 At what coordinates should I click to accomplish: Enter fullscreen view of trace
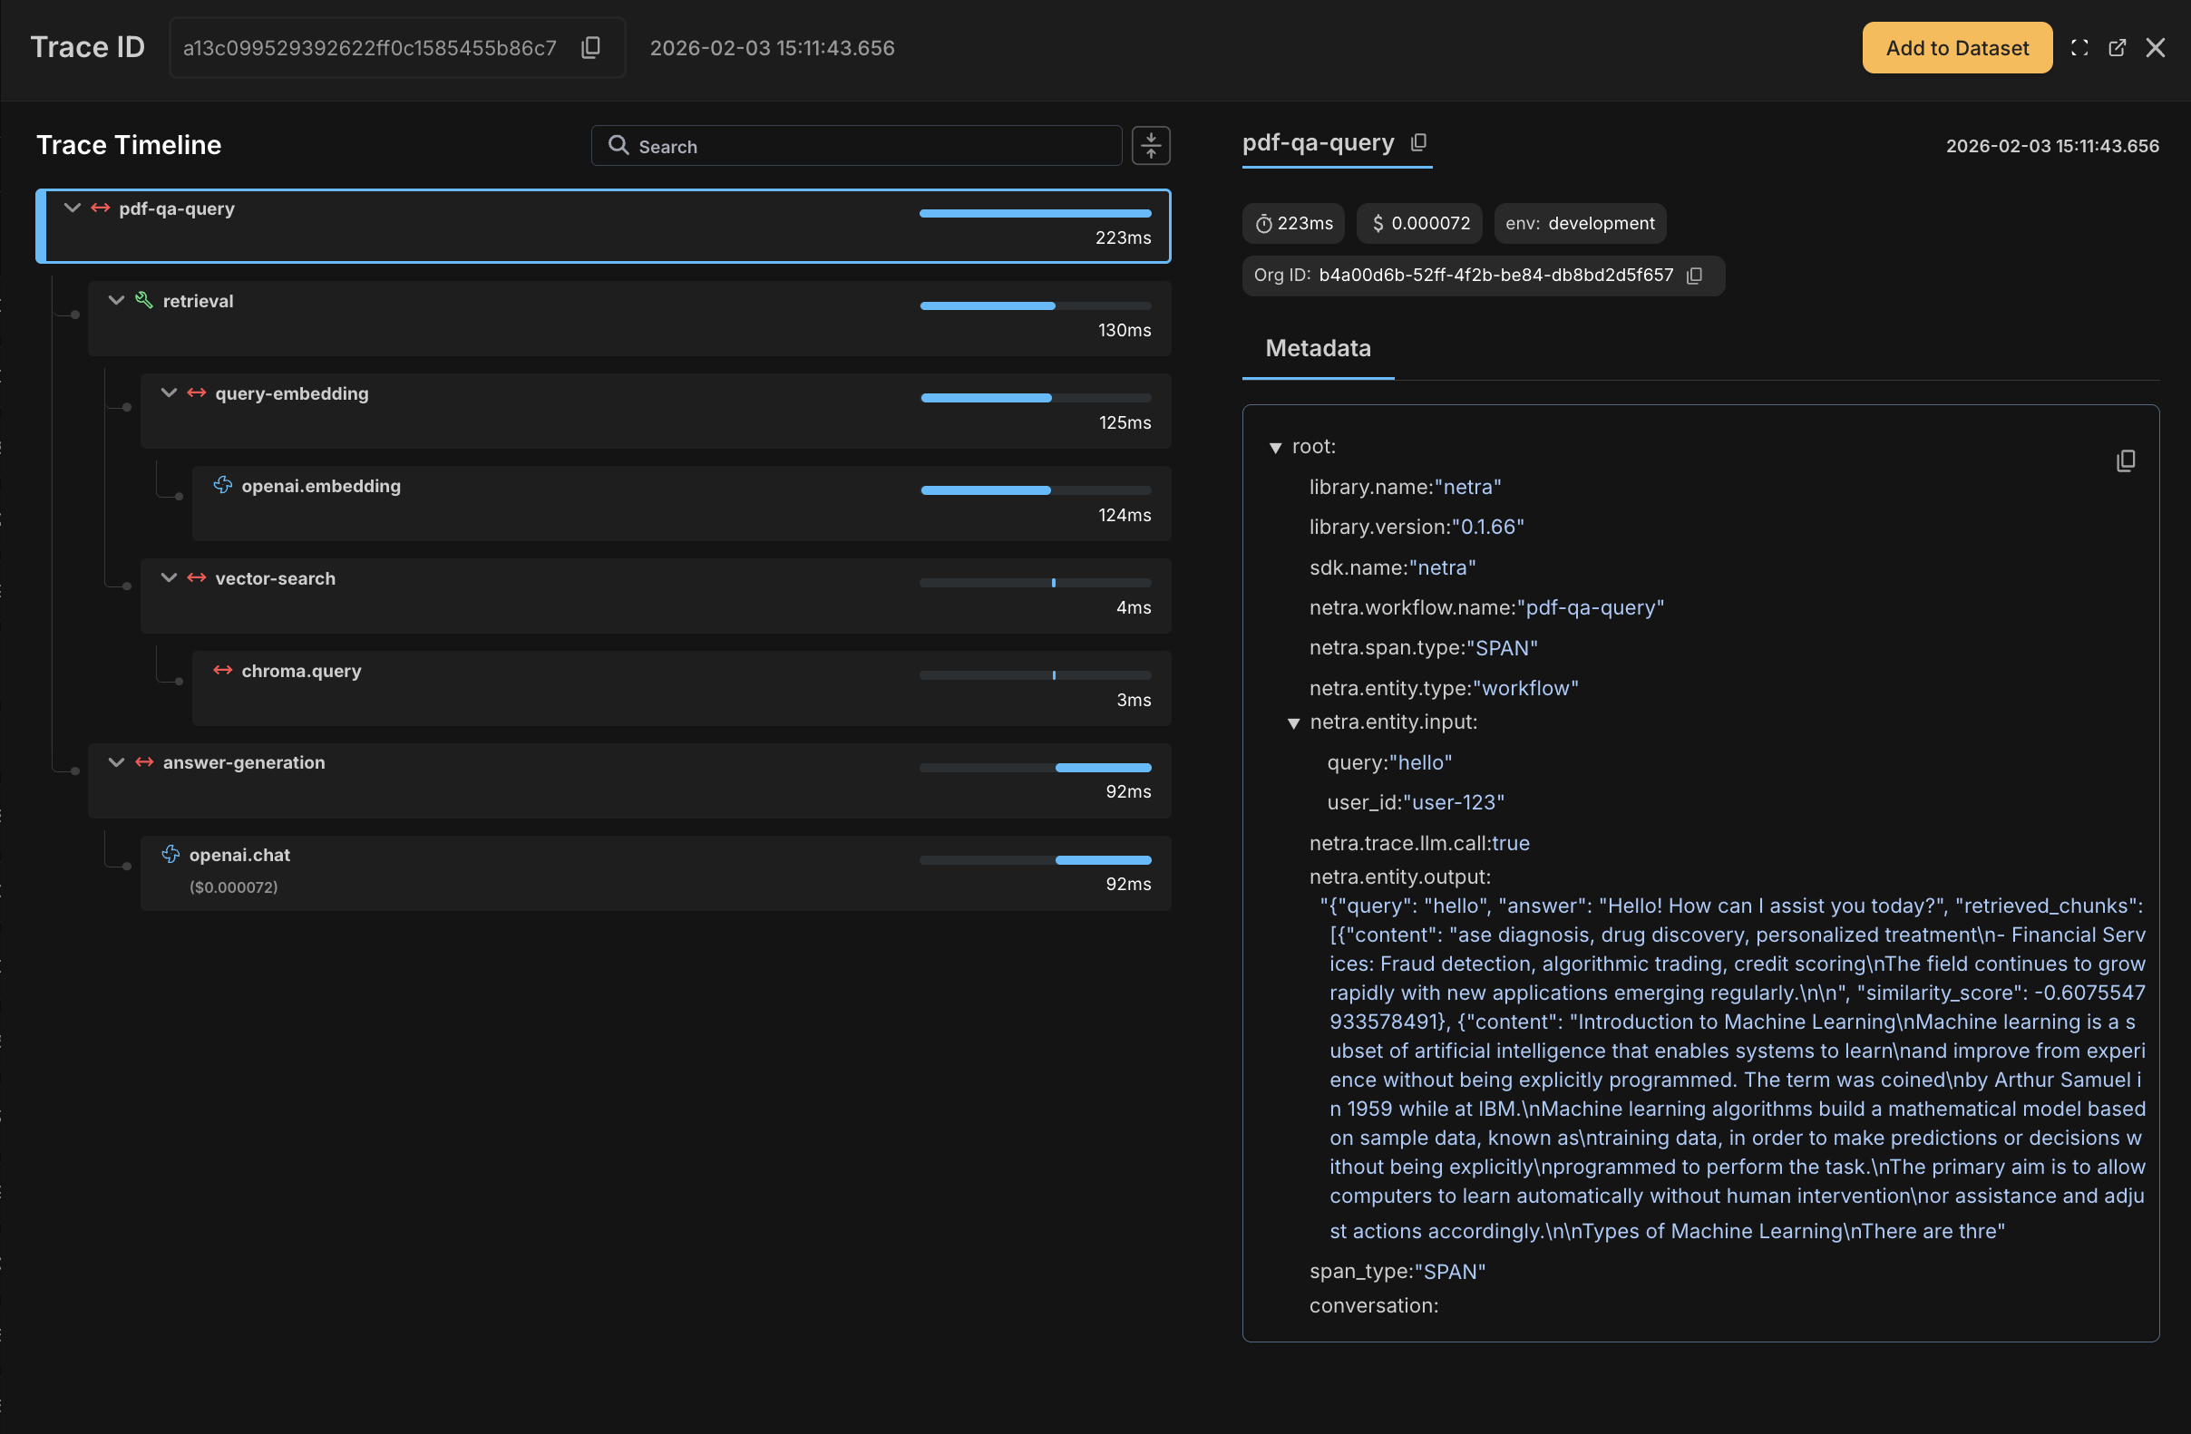pos(2079,48)
